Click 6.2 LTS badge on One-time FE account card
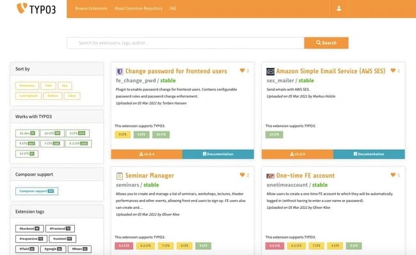 (296, 245)
